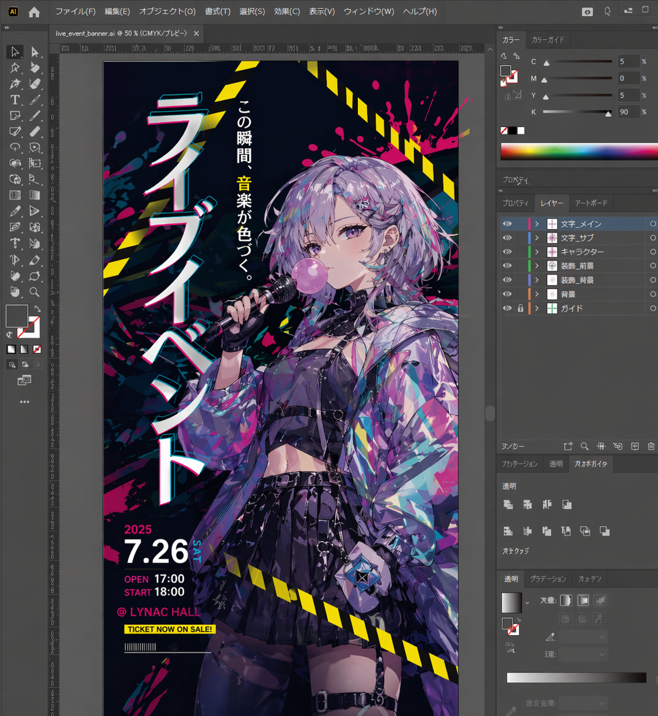The image size is (658, 716).
Task: Switch to the アートボード tab
Action: [x=591, y=203]
